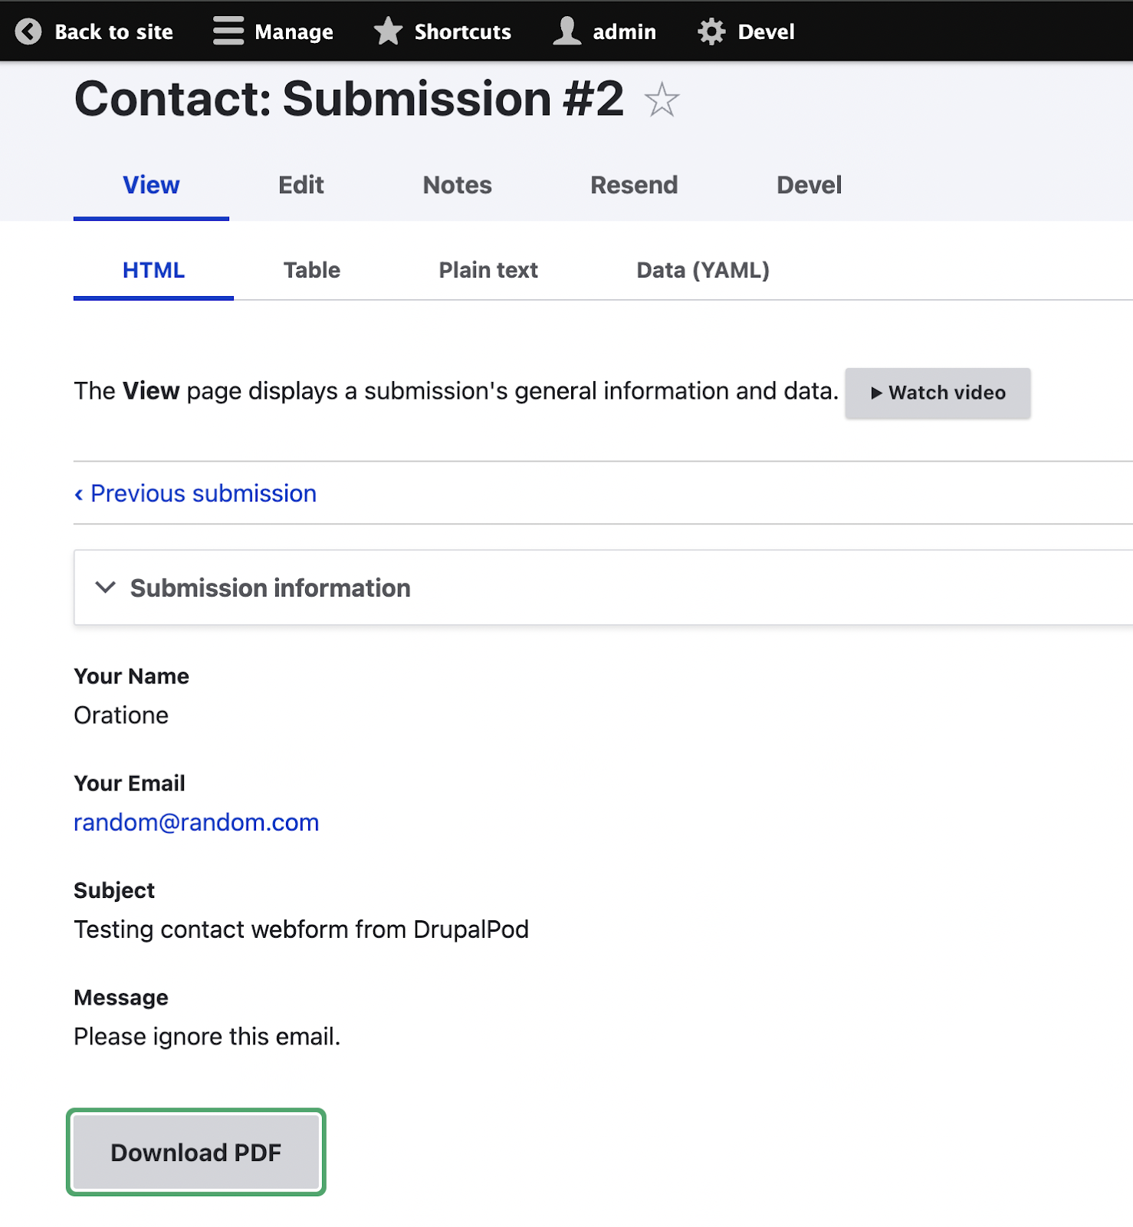The height and width of the screenshot is (1227, 1133).
Task: Click the Devel gear icon in toolbar
Action: point(711,31)
